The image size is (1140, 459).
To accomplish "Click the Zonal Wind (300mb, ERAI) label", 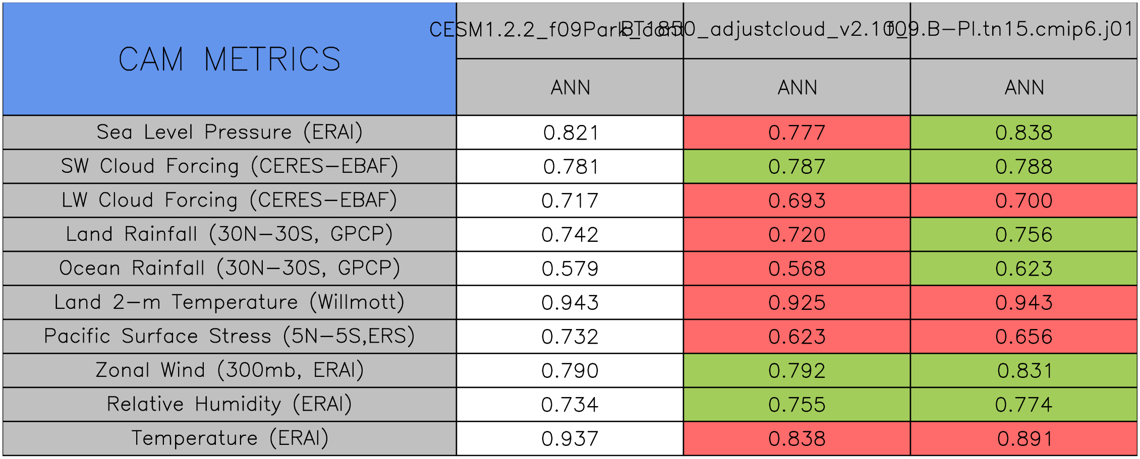I will [x=230, y=370].
